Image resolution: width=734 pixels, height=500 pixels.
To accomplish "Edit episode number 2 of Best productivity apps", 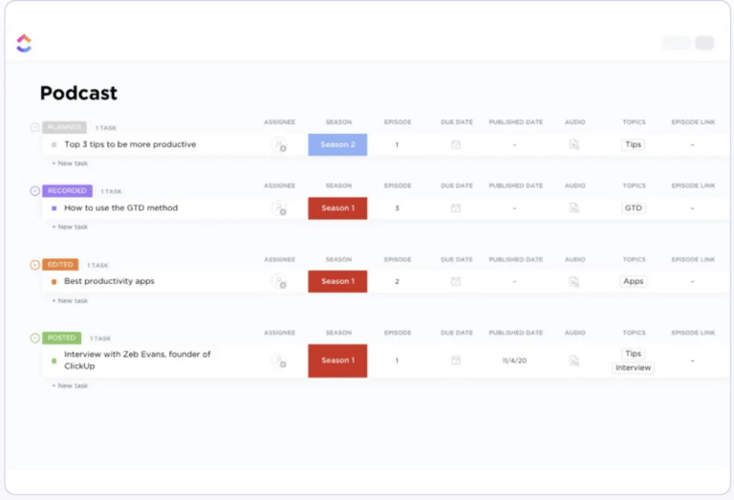I will pyautogui.click(x=397, y=281).
